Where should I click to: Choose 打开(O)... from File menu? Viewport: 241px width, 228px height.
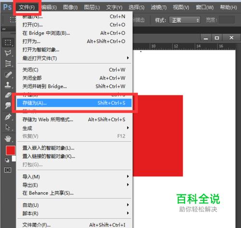pos(74,25)
